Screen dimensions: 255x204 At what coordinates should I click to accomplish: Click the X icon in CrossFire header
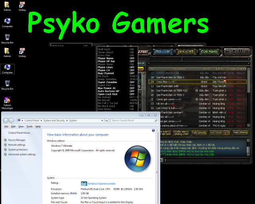(x=247, y=52)
